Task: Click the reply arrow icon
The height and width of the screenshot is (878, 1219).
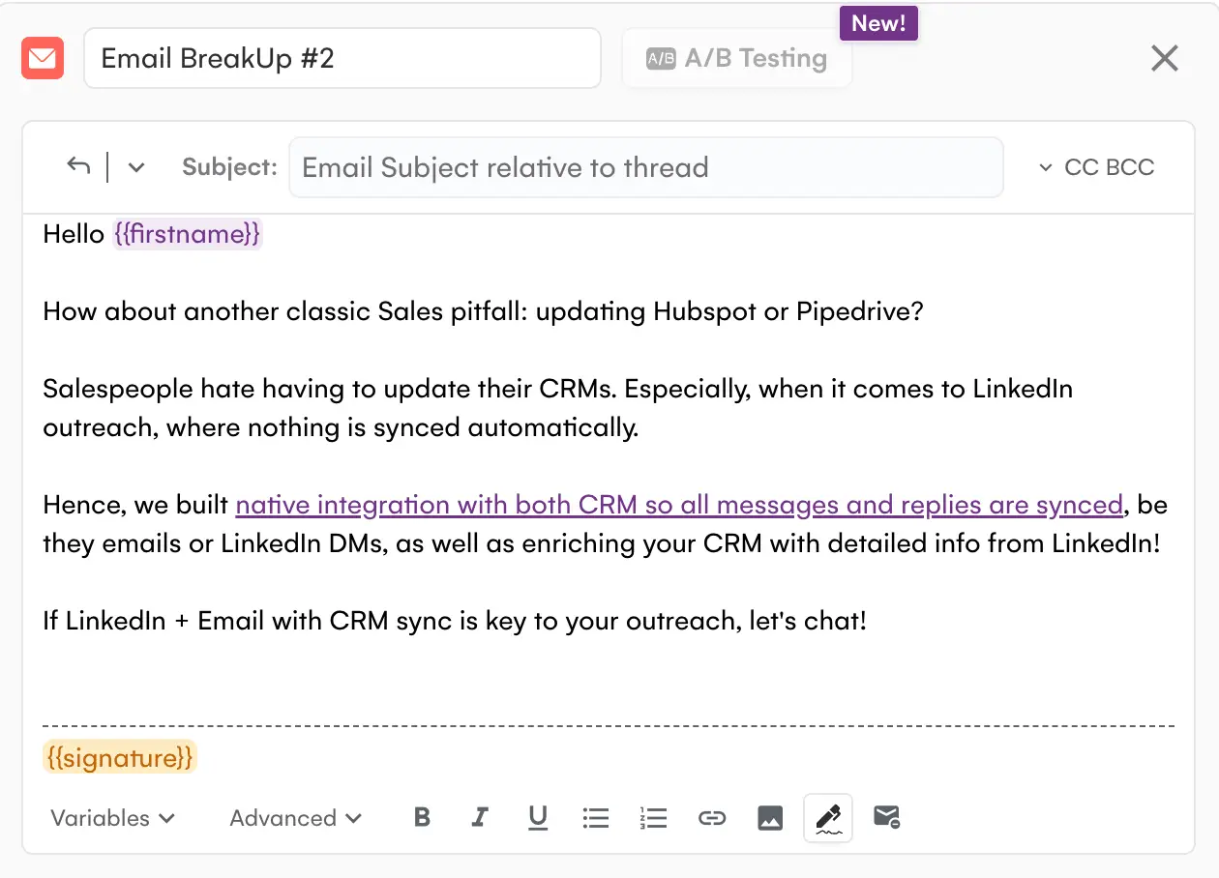Action: click(x=78, y=166)
